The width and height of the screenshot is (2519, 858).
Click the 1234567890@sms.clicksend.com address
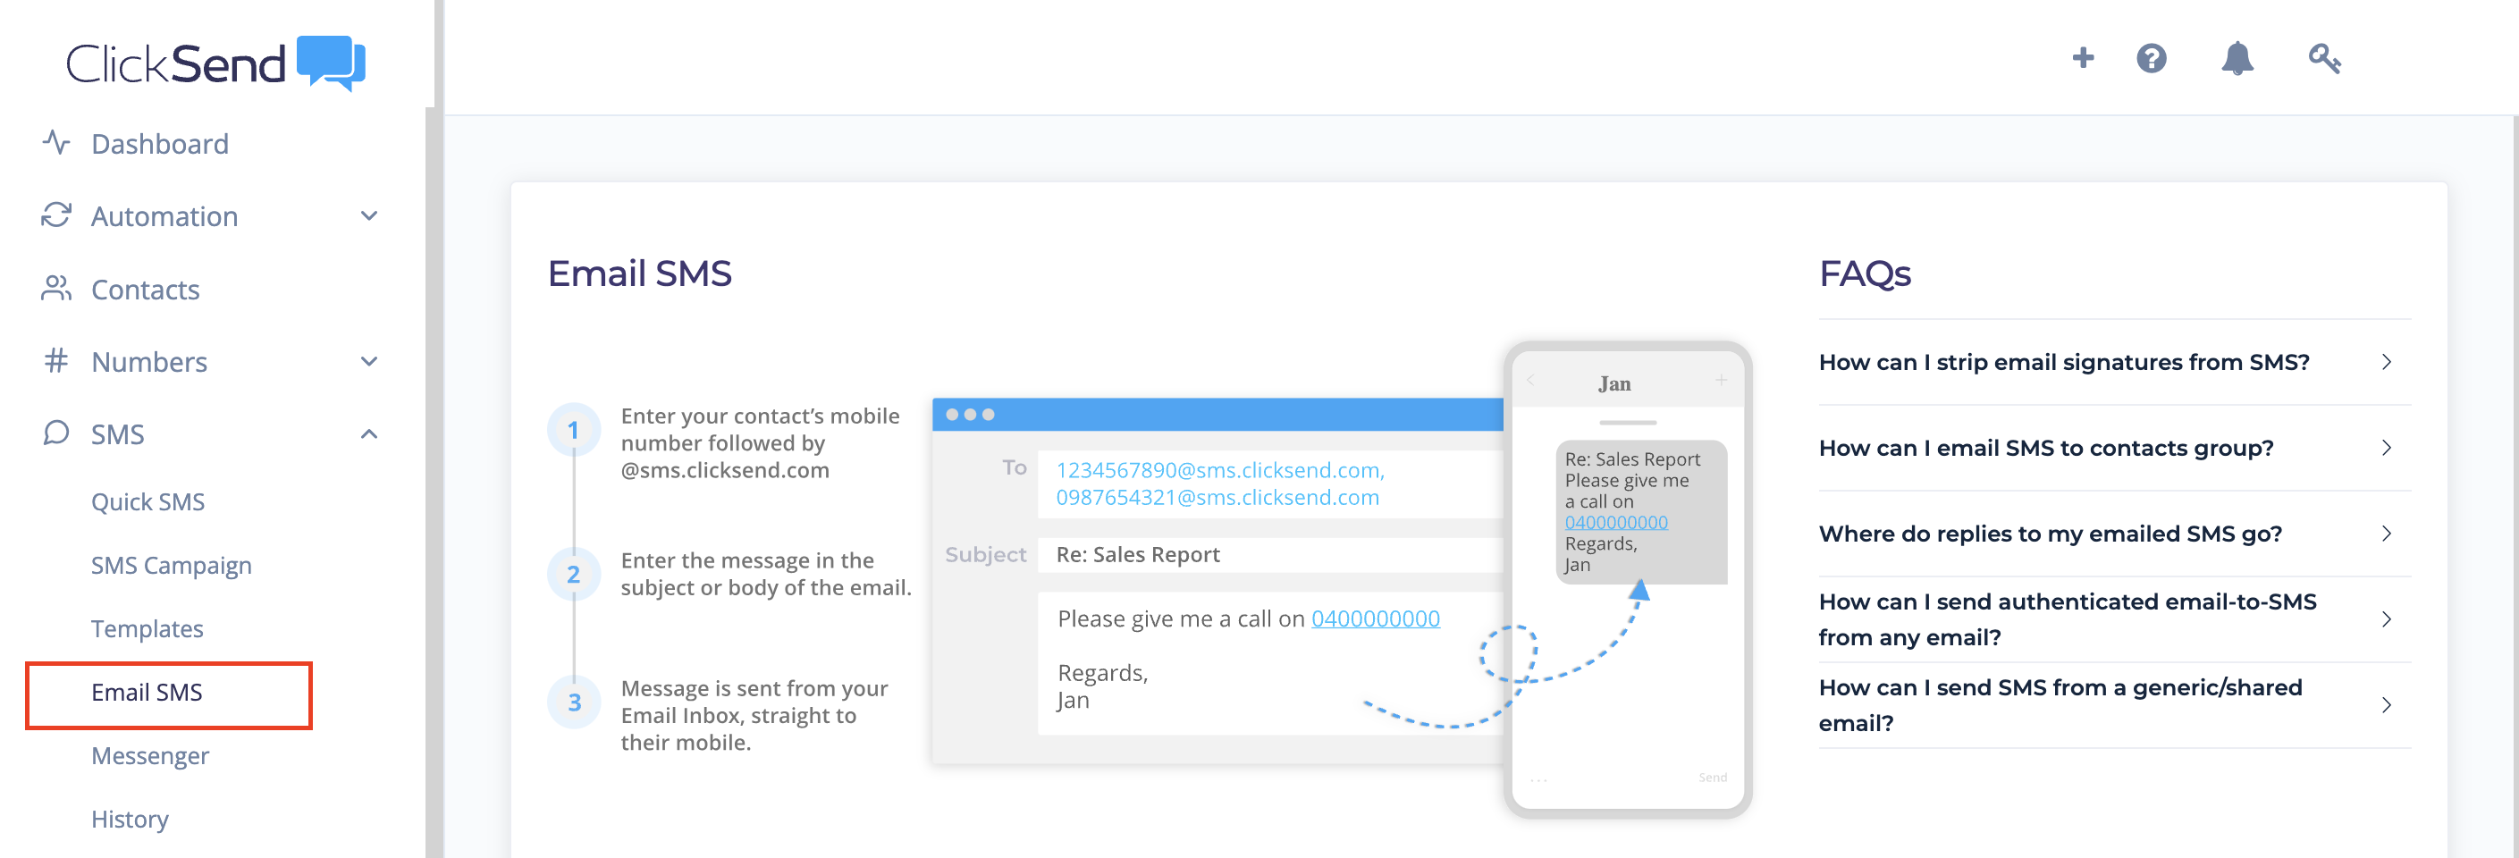tap(1219, 470)
